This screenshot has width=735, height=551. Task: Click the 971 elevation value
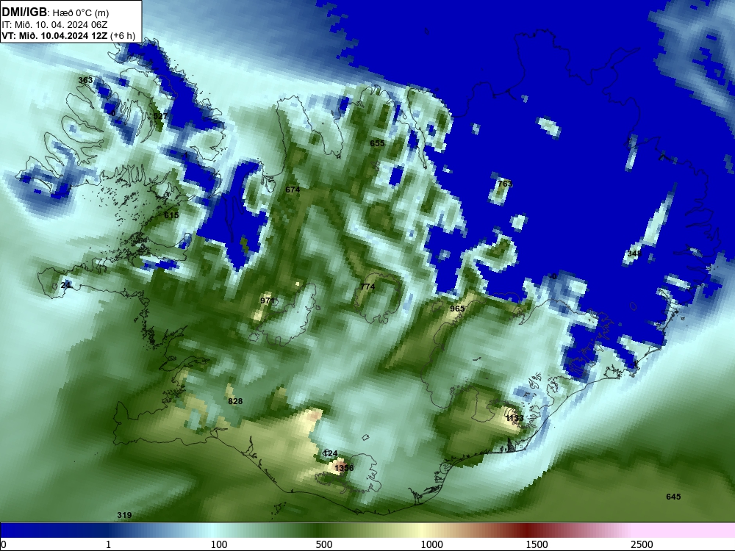pyautogui.click(x=268, y=300)
